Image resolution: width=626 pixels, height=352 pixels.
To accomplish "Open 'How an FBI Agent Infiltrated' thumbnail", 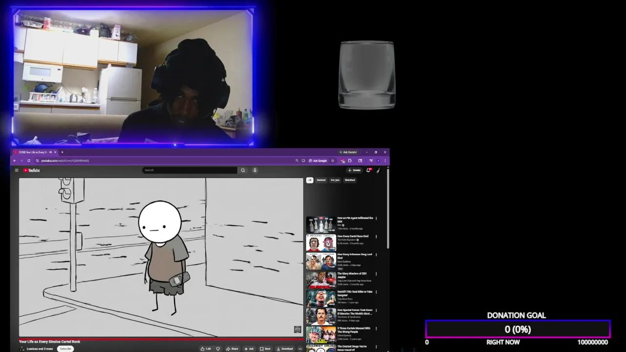I will [321, 224].
